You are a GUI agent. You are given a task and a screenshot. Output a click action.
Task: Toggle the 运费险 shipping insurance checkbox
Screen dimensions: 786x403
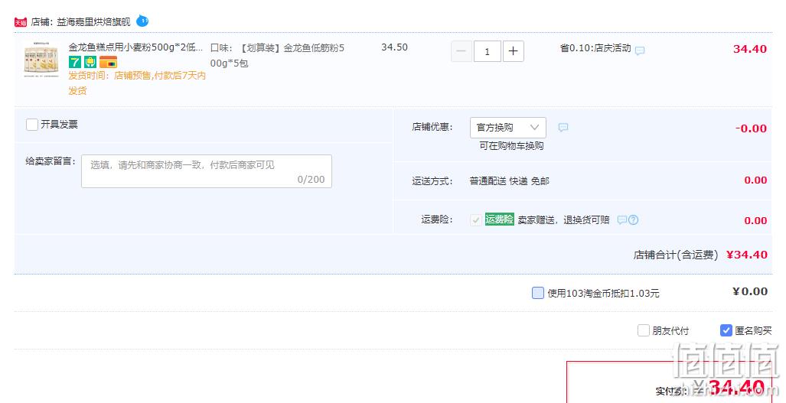(476, 219)
